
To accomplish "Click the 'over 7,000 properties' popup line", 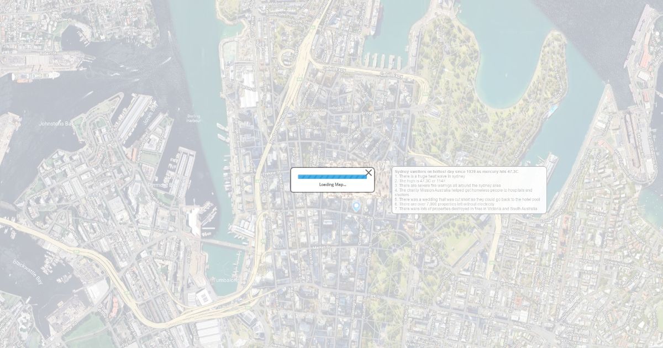I will tap(444, 204).
